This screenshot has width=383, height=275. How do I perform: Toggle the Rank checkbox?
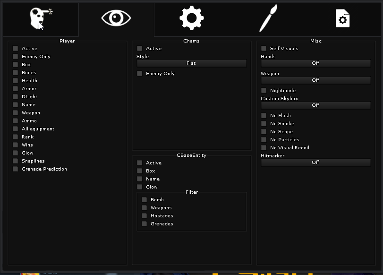point(16,137)
